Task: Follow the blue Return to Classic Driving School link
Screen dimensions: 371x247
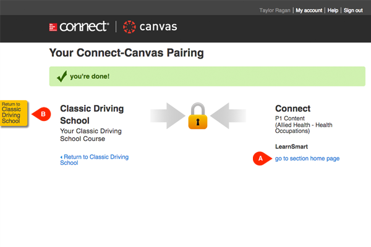Action: [x=94, y=160]
